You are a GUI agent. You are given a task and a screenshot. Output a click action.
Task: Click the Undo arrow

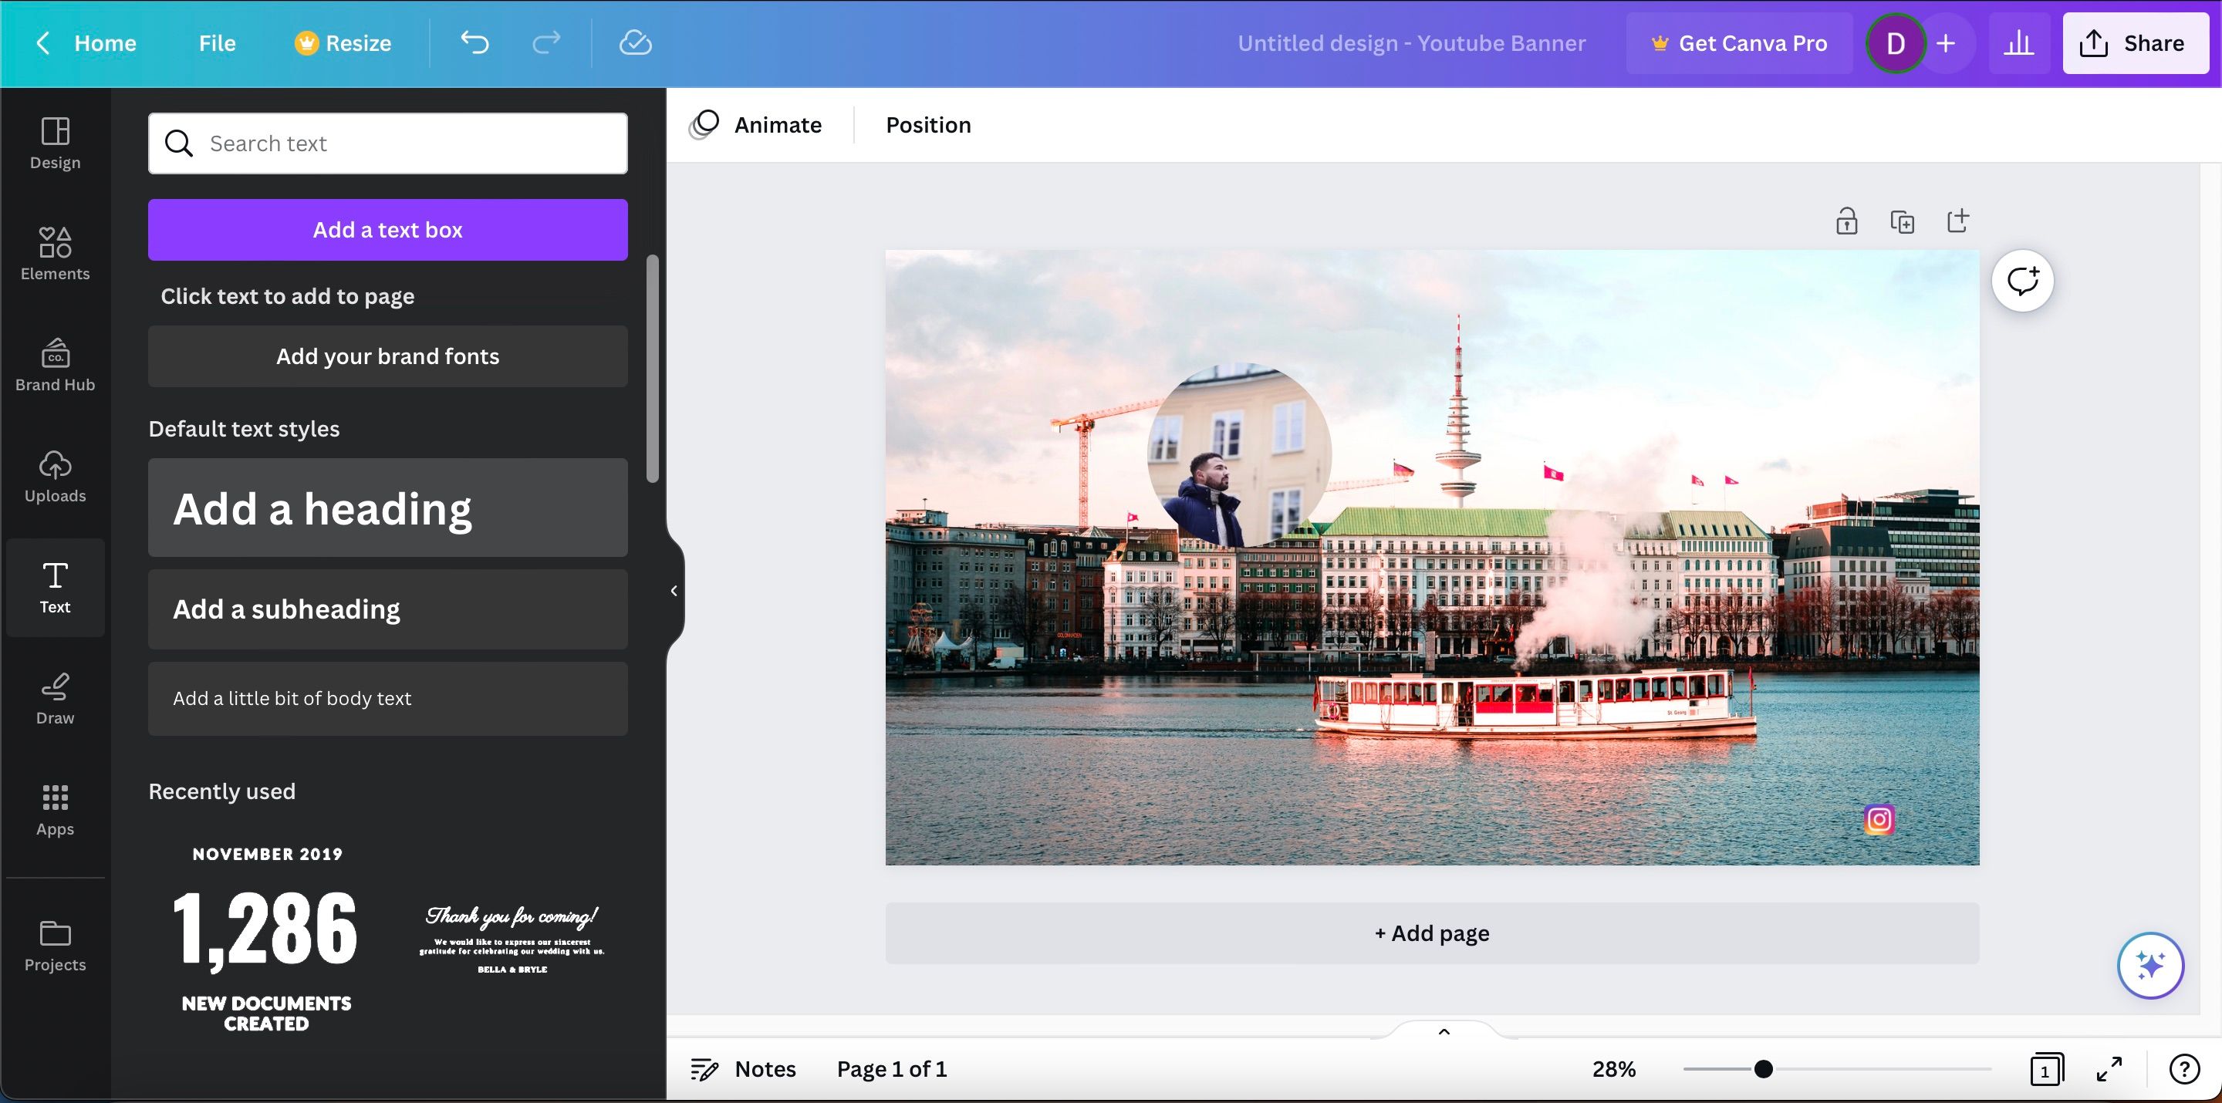(475, 42)
